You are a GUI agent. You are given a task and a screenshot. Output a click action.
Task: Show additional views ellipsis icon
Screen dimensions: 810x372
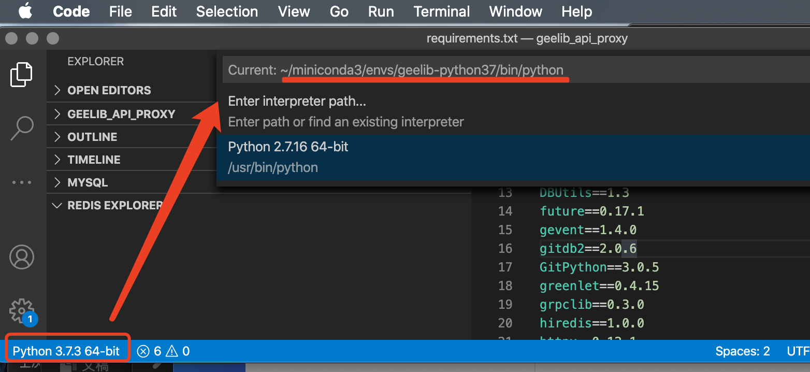22,182
